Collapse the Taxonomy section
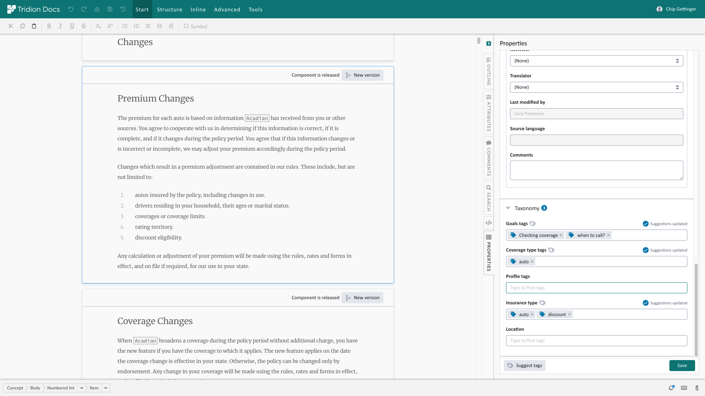 point(508,208)
